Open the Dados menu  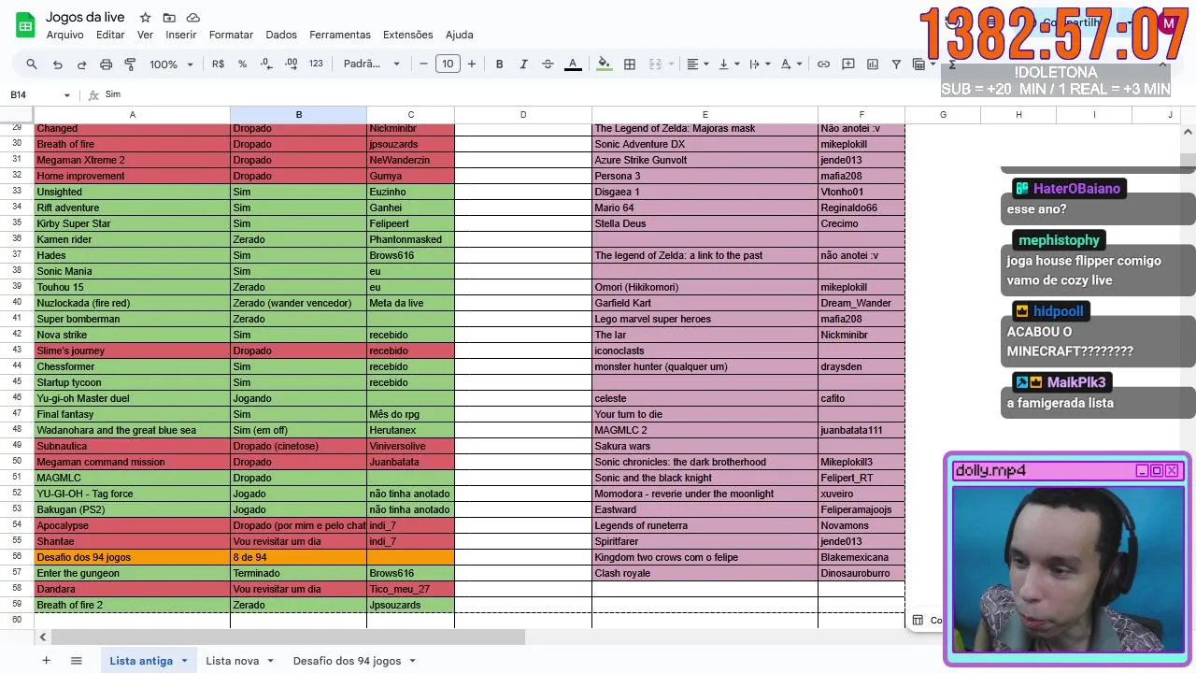(281, 35)
